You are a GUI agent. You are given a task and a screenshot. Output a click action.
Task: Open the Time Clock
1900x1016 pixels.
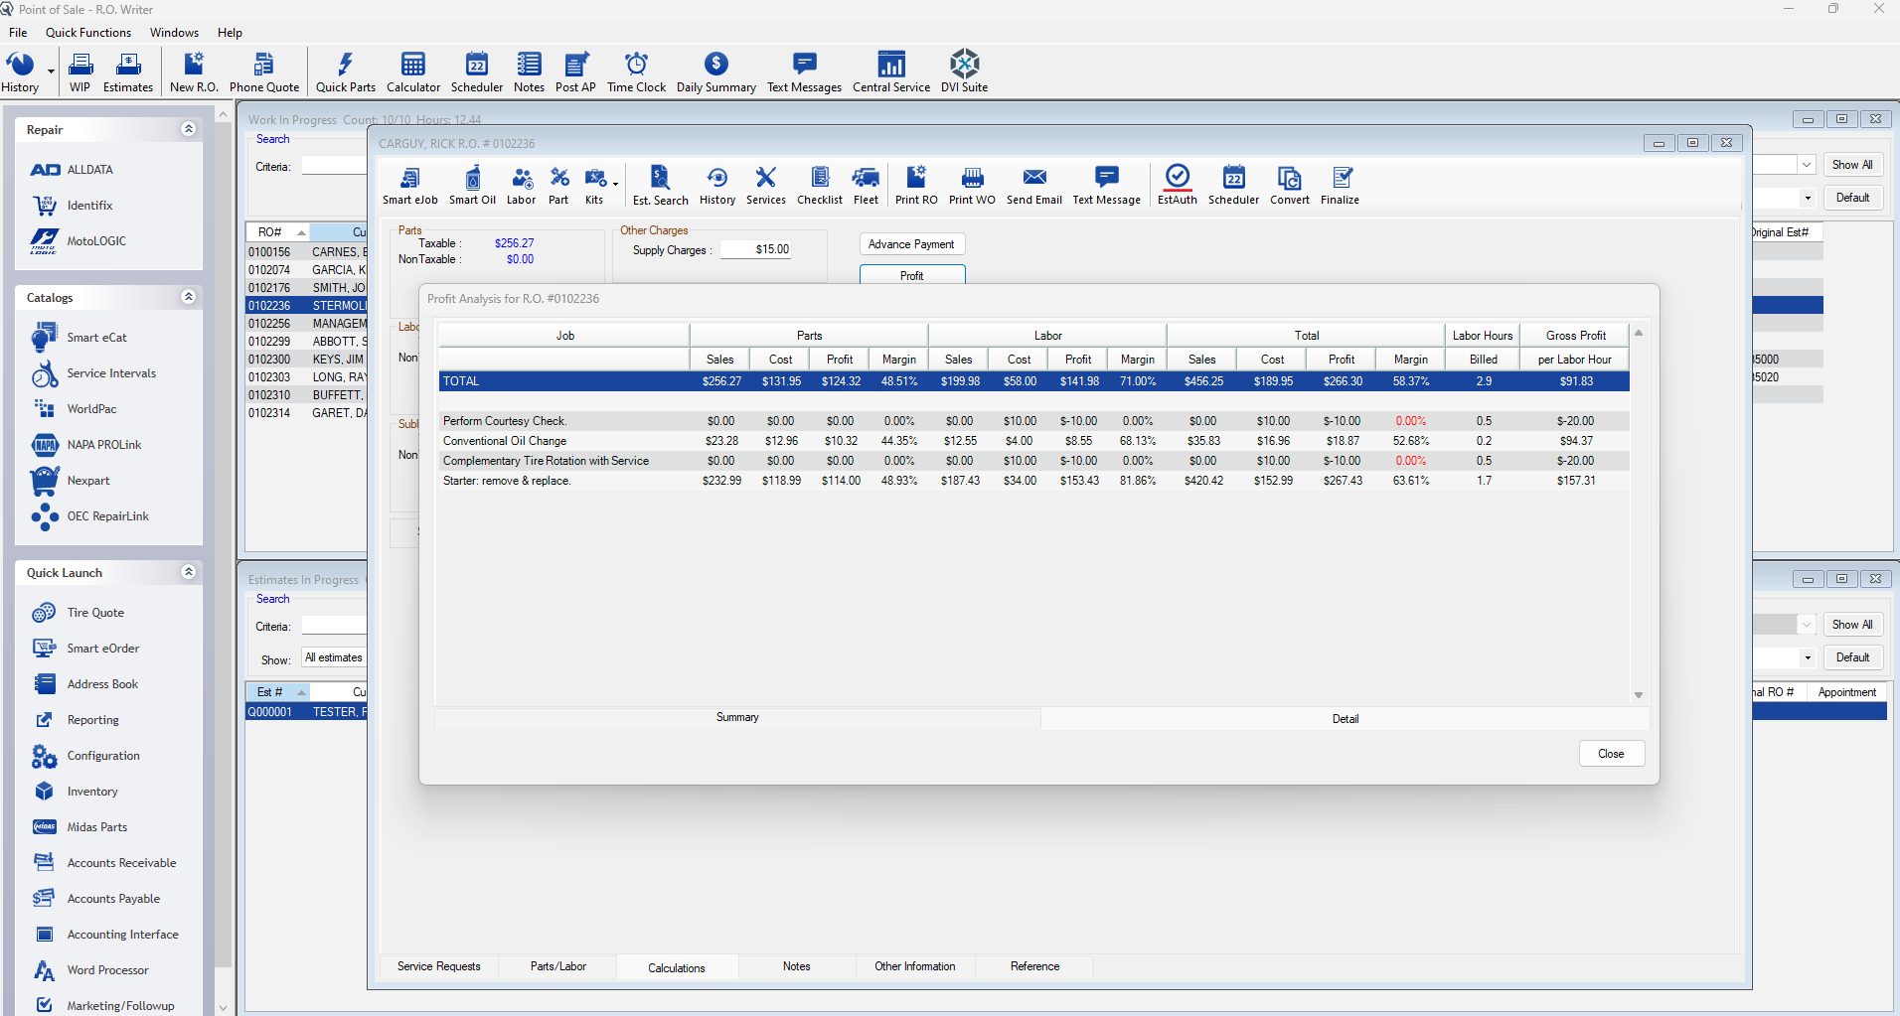tap(635, 71)
